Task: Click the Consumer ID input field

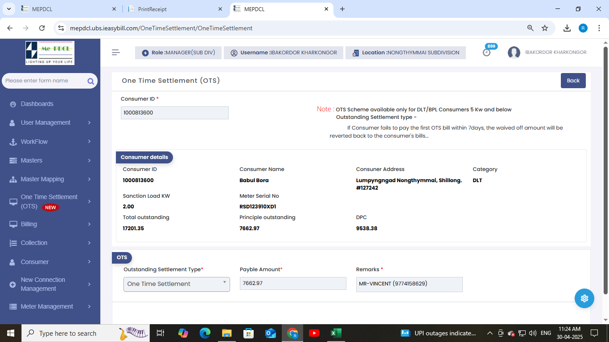Action: pyautogui.click(x=175, y=113)
